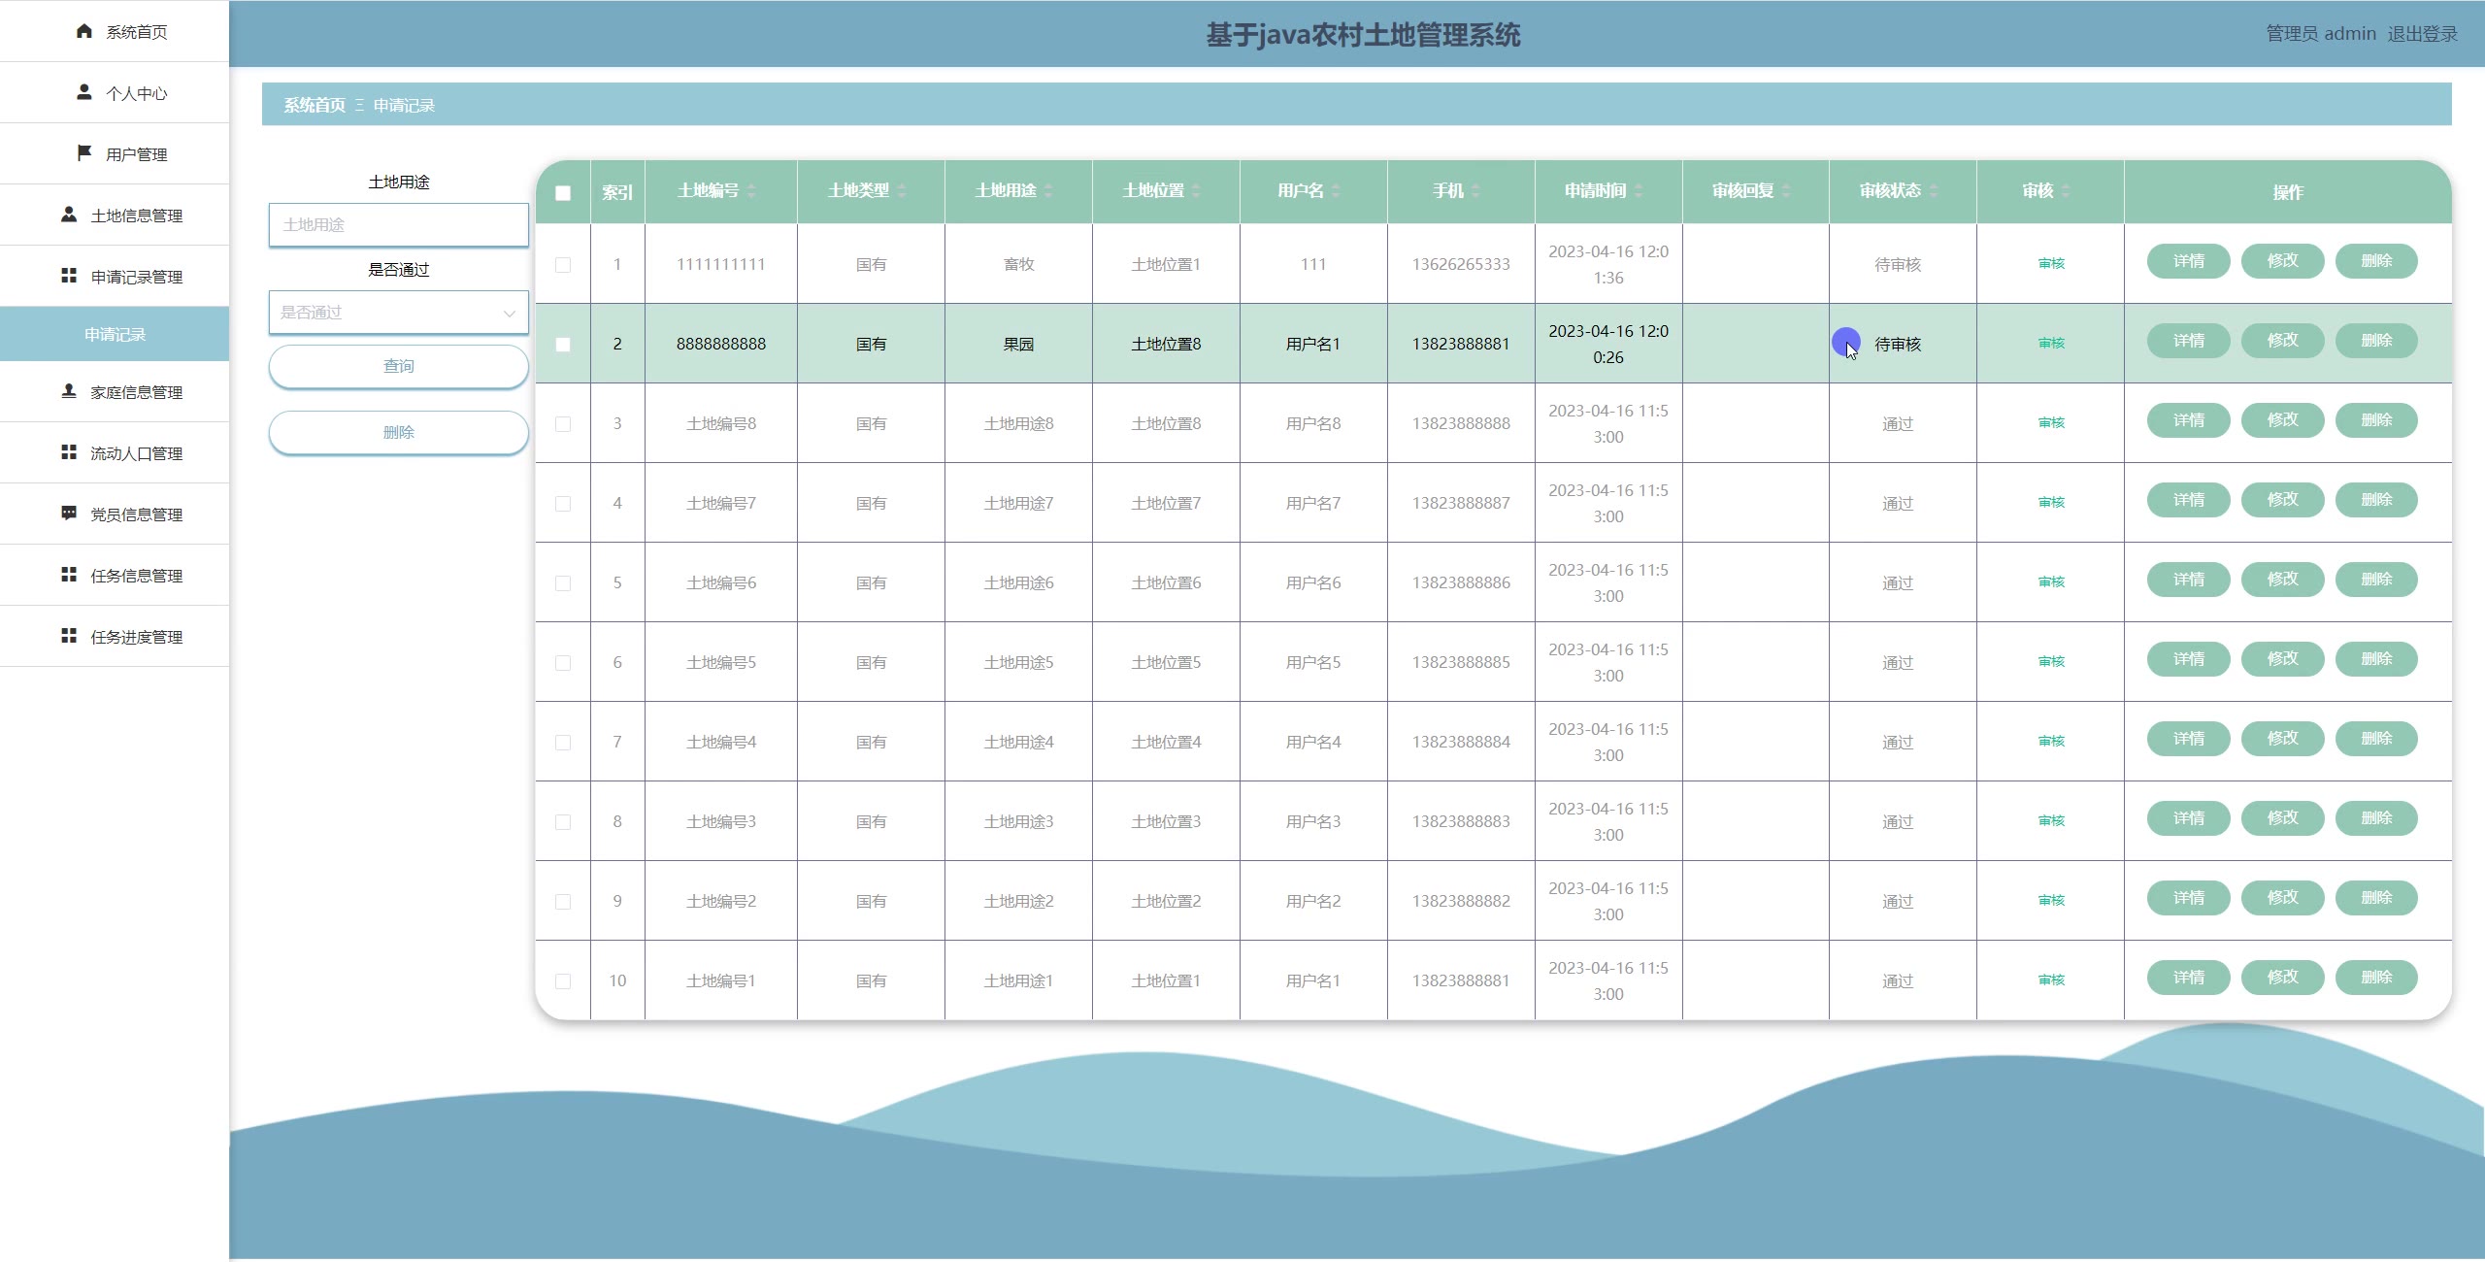Click the person icon beside 个人中心
This screenshot has height=1262, width=2485.
point(84,92)
